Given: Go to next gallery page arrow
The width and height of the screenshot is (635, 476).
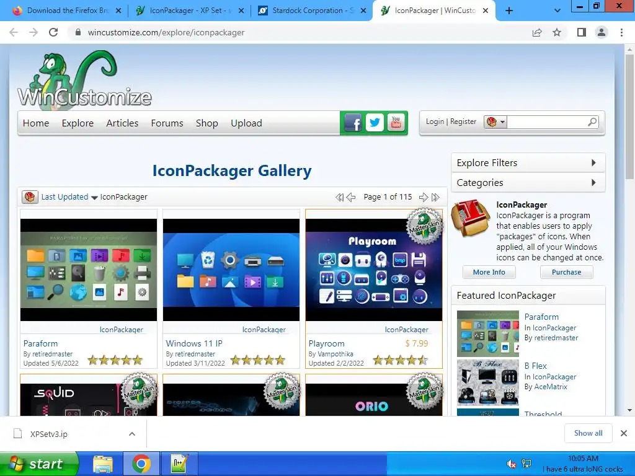Looking at the screenshot, I should (424, 197).
